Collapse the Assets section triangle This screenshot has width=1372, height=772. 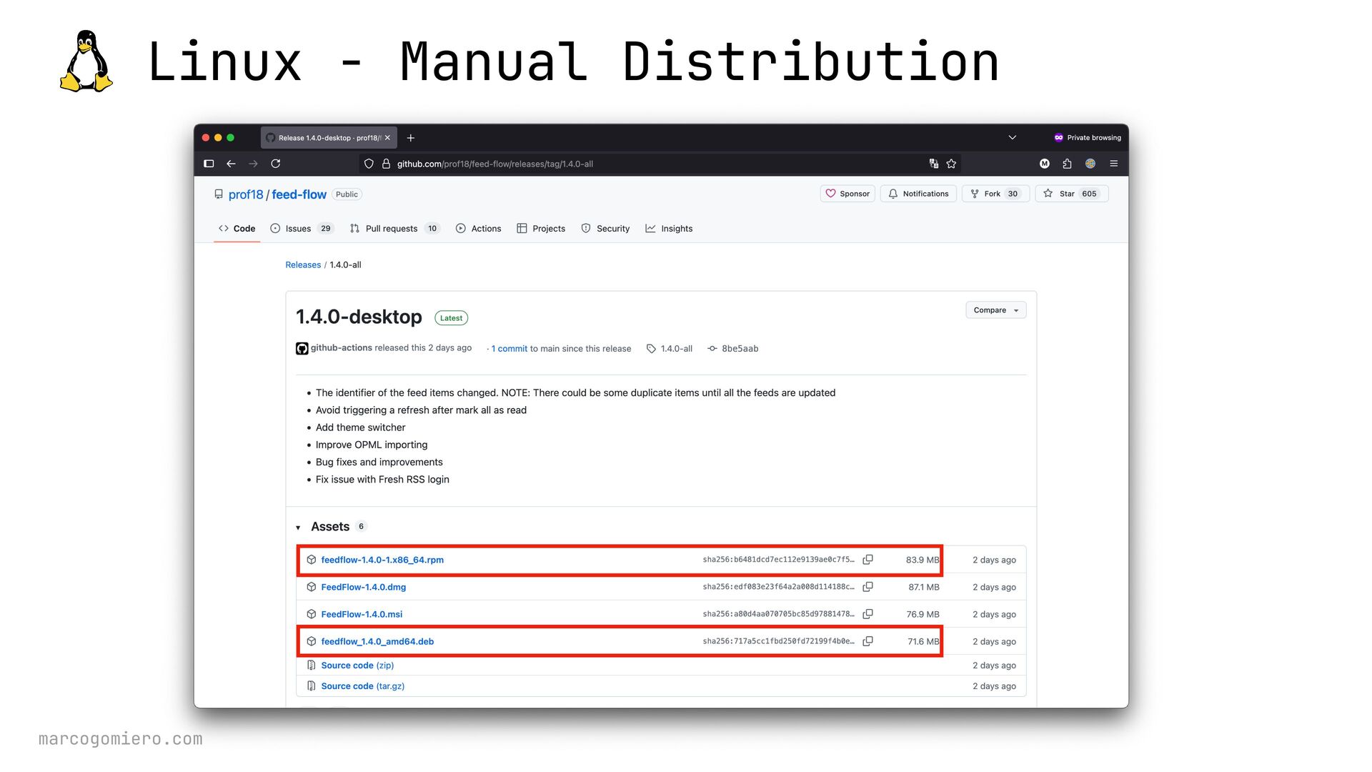(298, 528)
